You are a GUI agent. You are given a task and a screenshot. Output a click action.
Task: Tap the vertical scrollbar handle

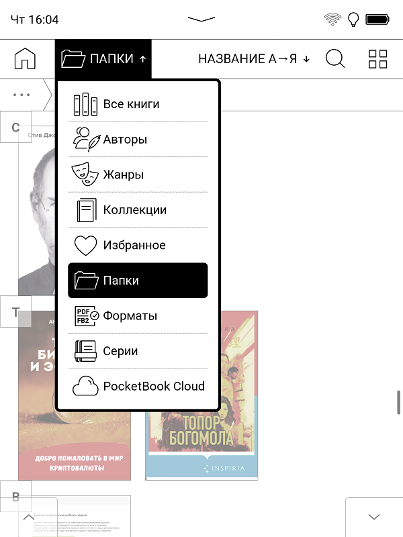pyautogui.click(x=398, y=402)
